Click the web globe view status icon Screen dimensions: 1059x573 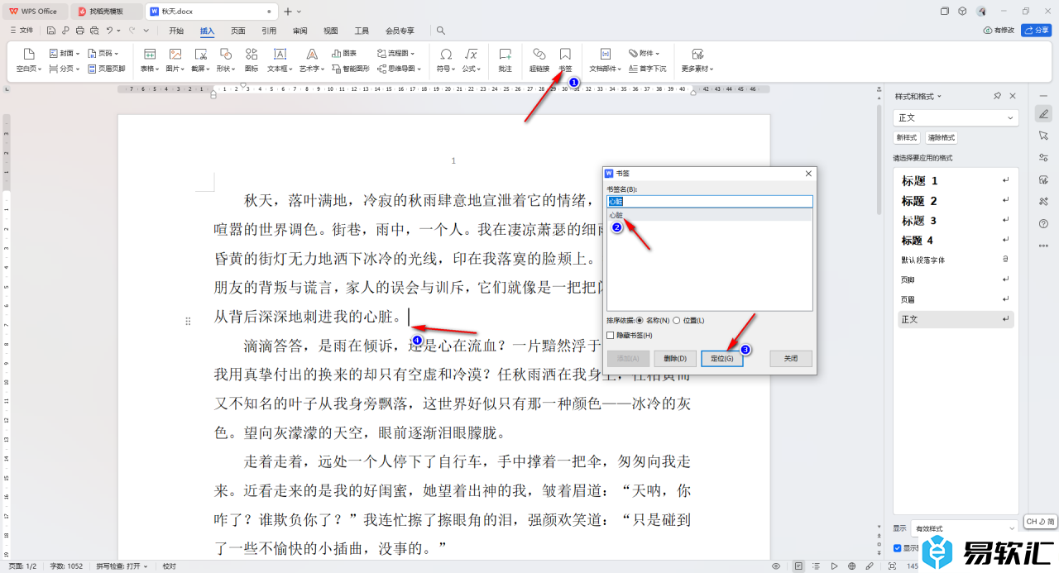tap(851, 566)
